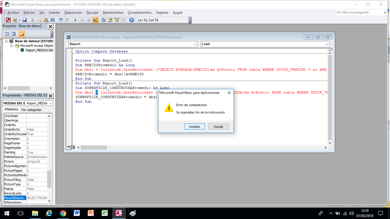Open the Insertar menu
This screenshot has width=390, height=219.
pyautogui.click(x=54, y=13)
